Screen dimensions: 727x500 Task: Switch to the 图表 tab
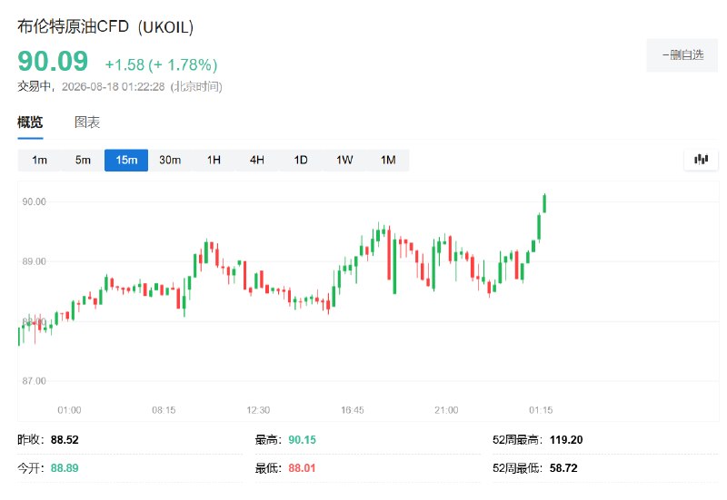(87, 123)
